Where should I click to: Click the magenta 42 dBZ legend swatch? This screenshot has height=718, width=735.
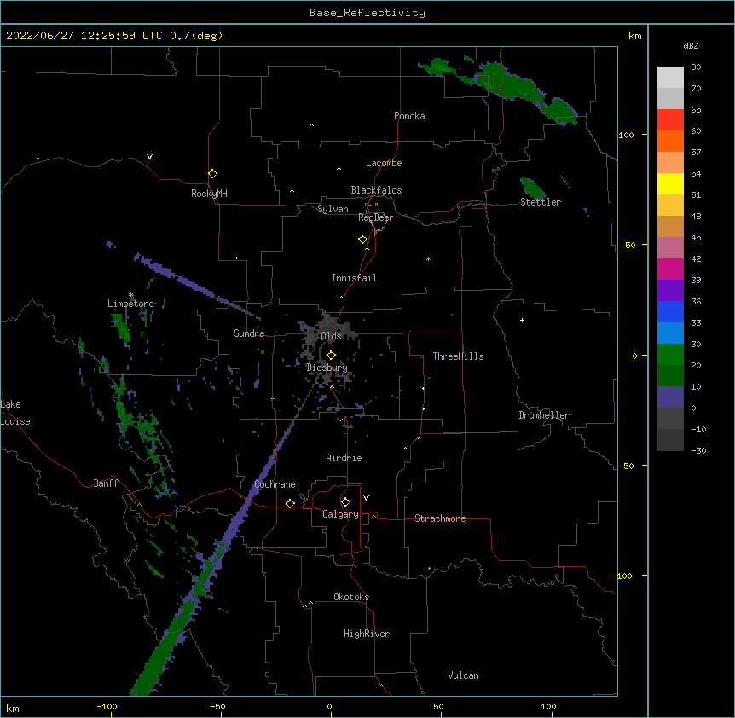coord(670,269)
